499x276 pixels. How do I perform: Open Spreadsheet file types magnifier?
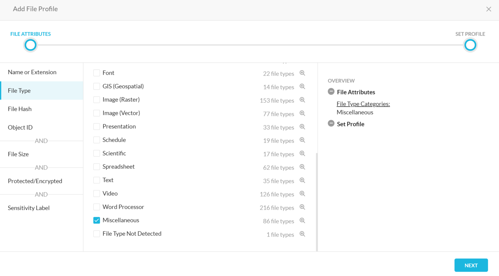pos(302,167)
